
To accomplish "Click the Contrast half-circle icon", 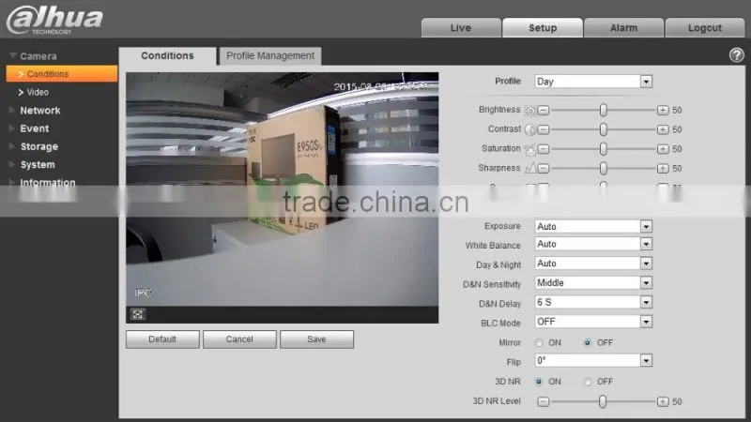I will click(x=530, y=129).
